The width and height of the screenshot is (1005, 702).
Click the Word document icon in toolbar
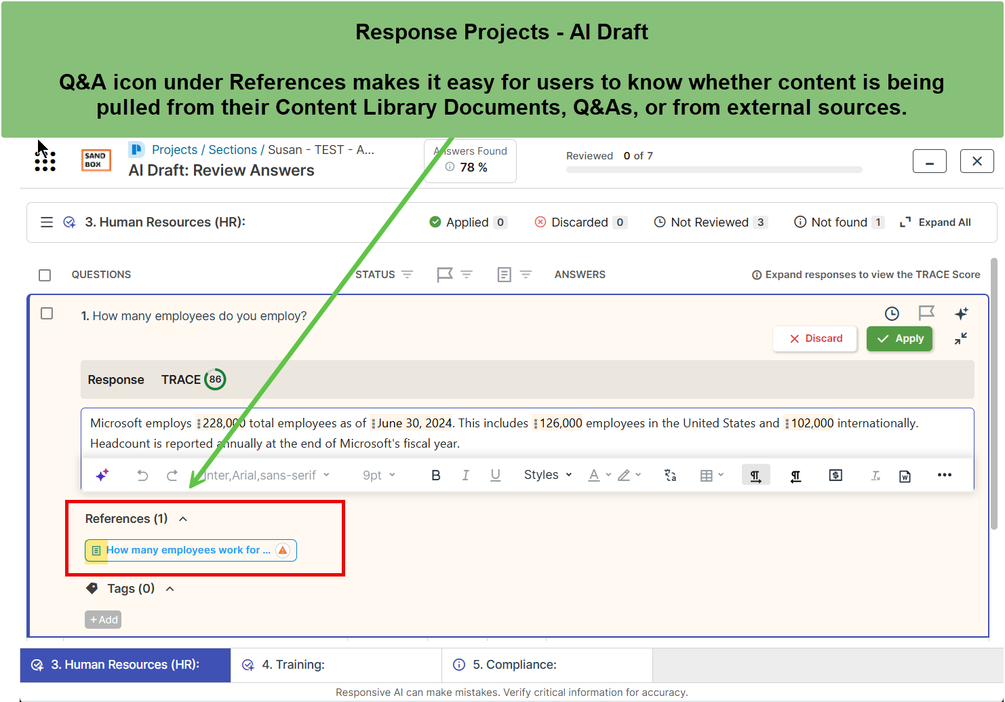pos(905,476)
